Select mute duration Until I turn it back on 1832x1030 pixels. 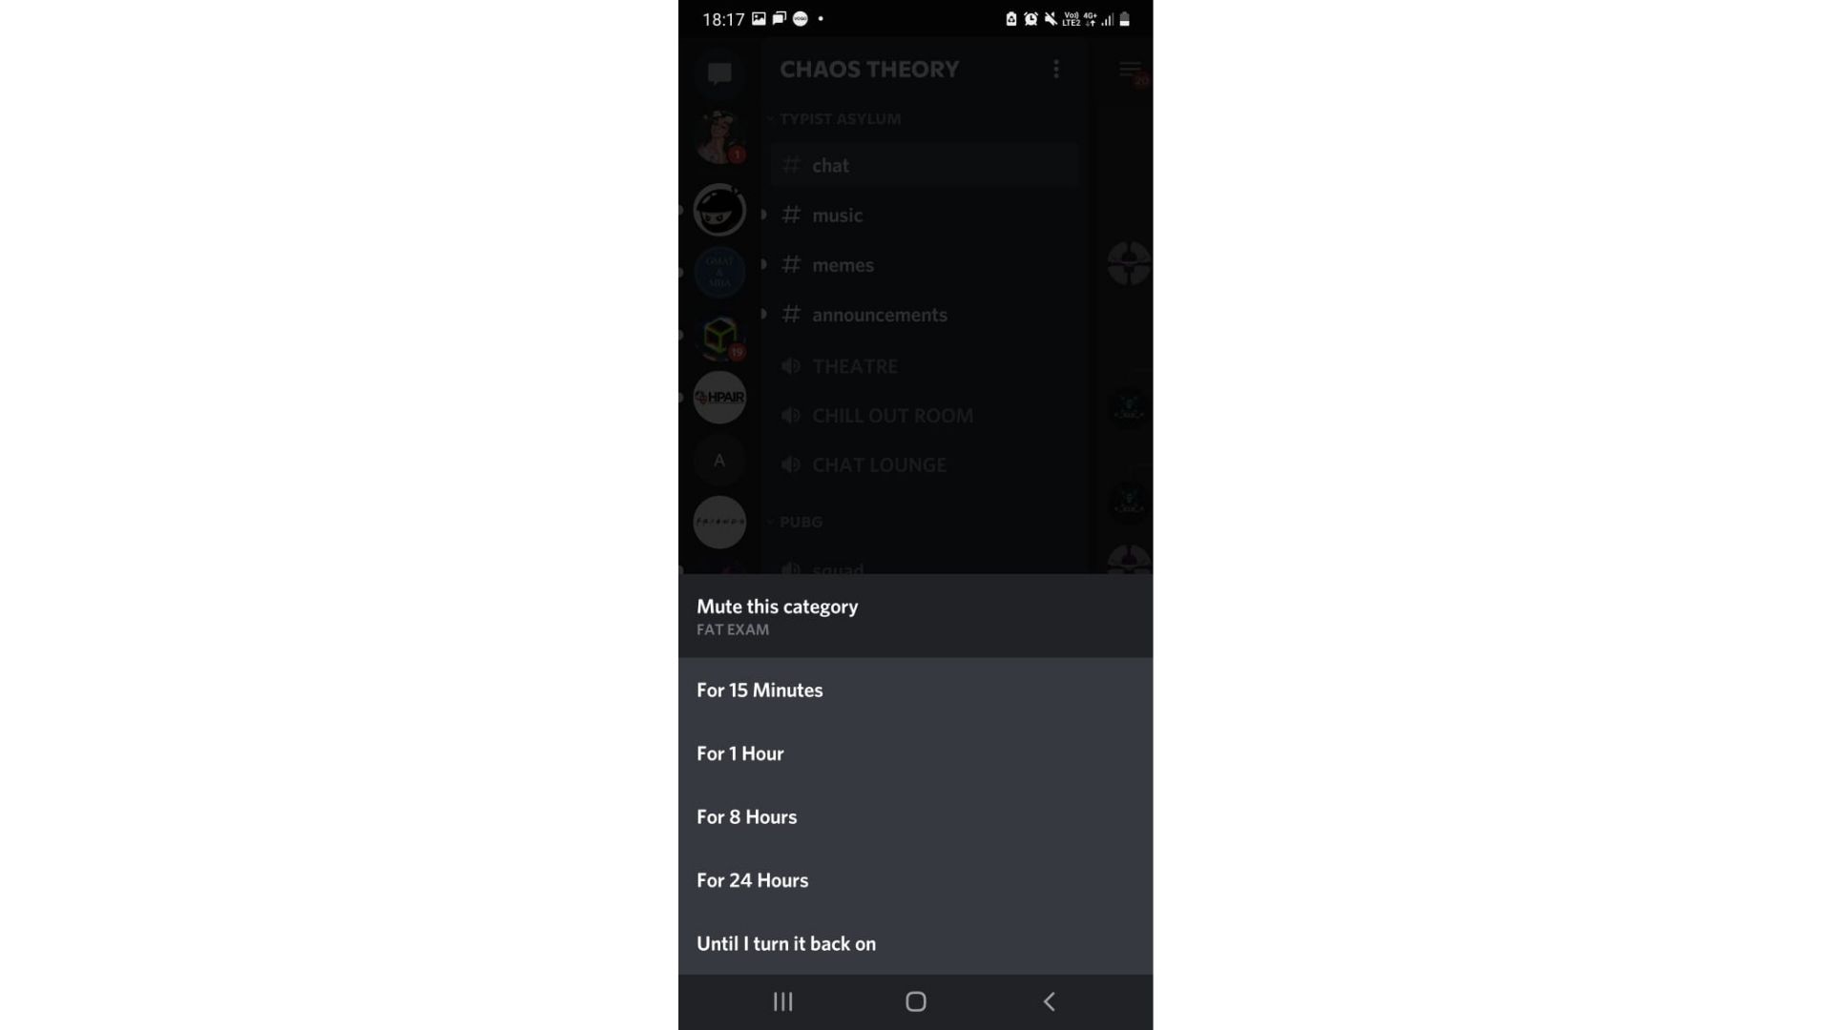coord(786,943)
